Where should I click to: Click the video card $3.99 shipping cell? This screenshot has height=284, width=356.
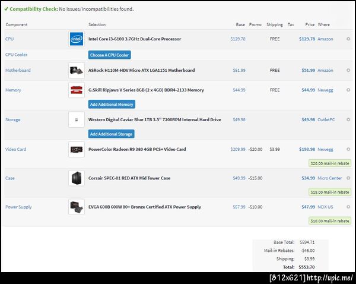pos(275,149)
